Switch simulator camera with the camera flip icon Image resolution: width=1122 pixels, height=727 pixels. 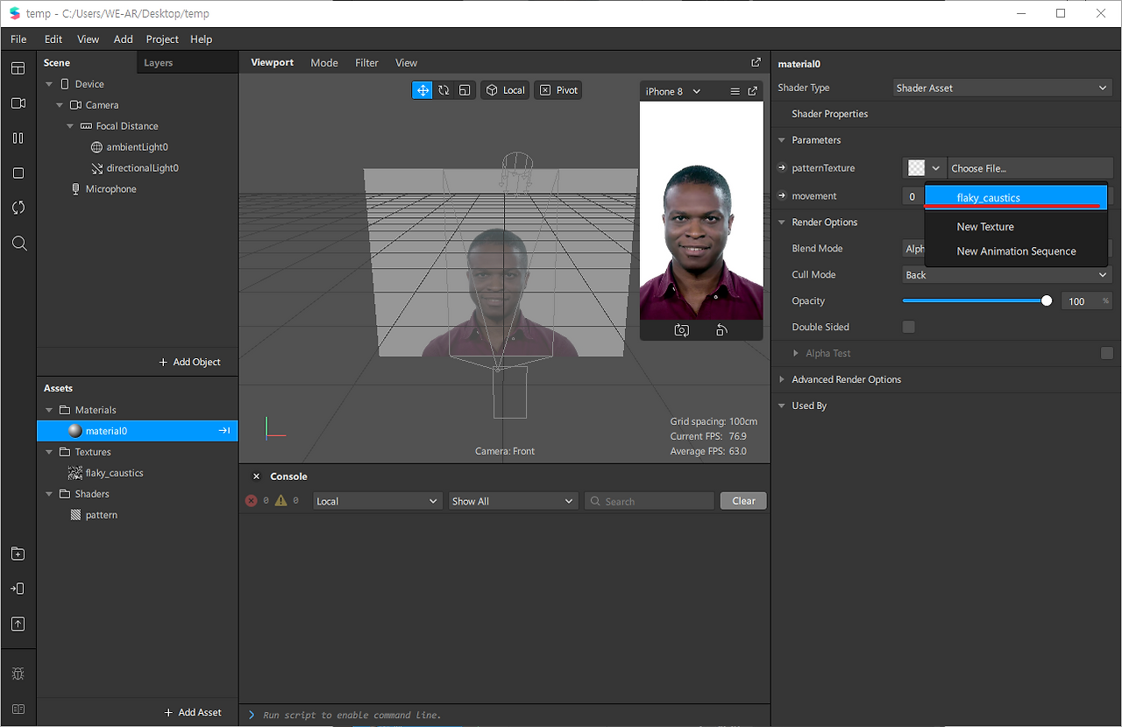(x=681, y=330)
